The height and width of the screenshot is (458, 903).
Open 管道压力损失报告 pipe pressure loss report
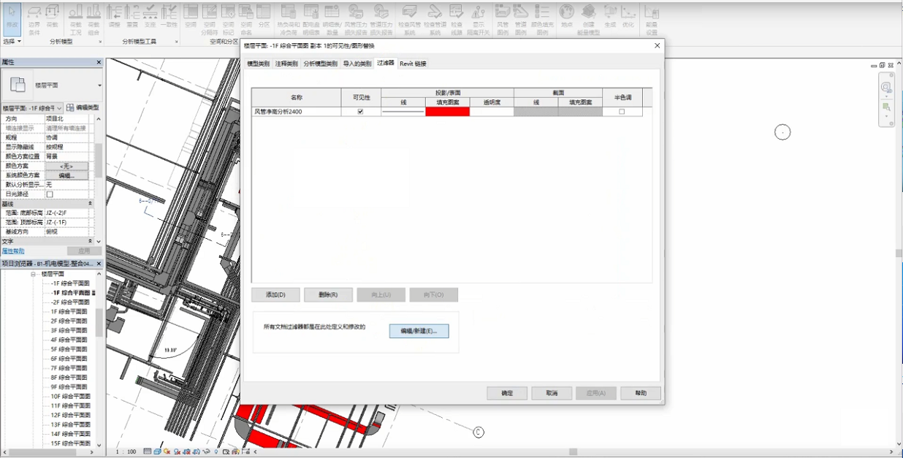tap(381, 19)
